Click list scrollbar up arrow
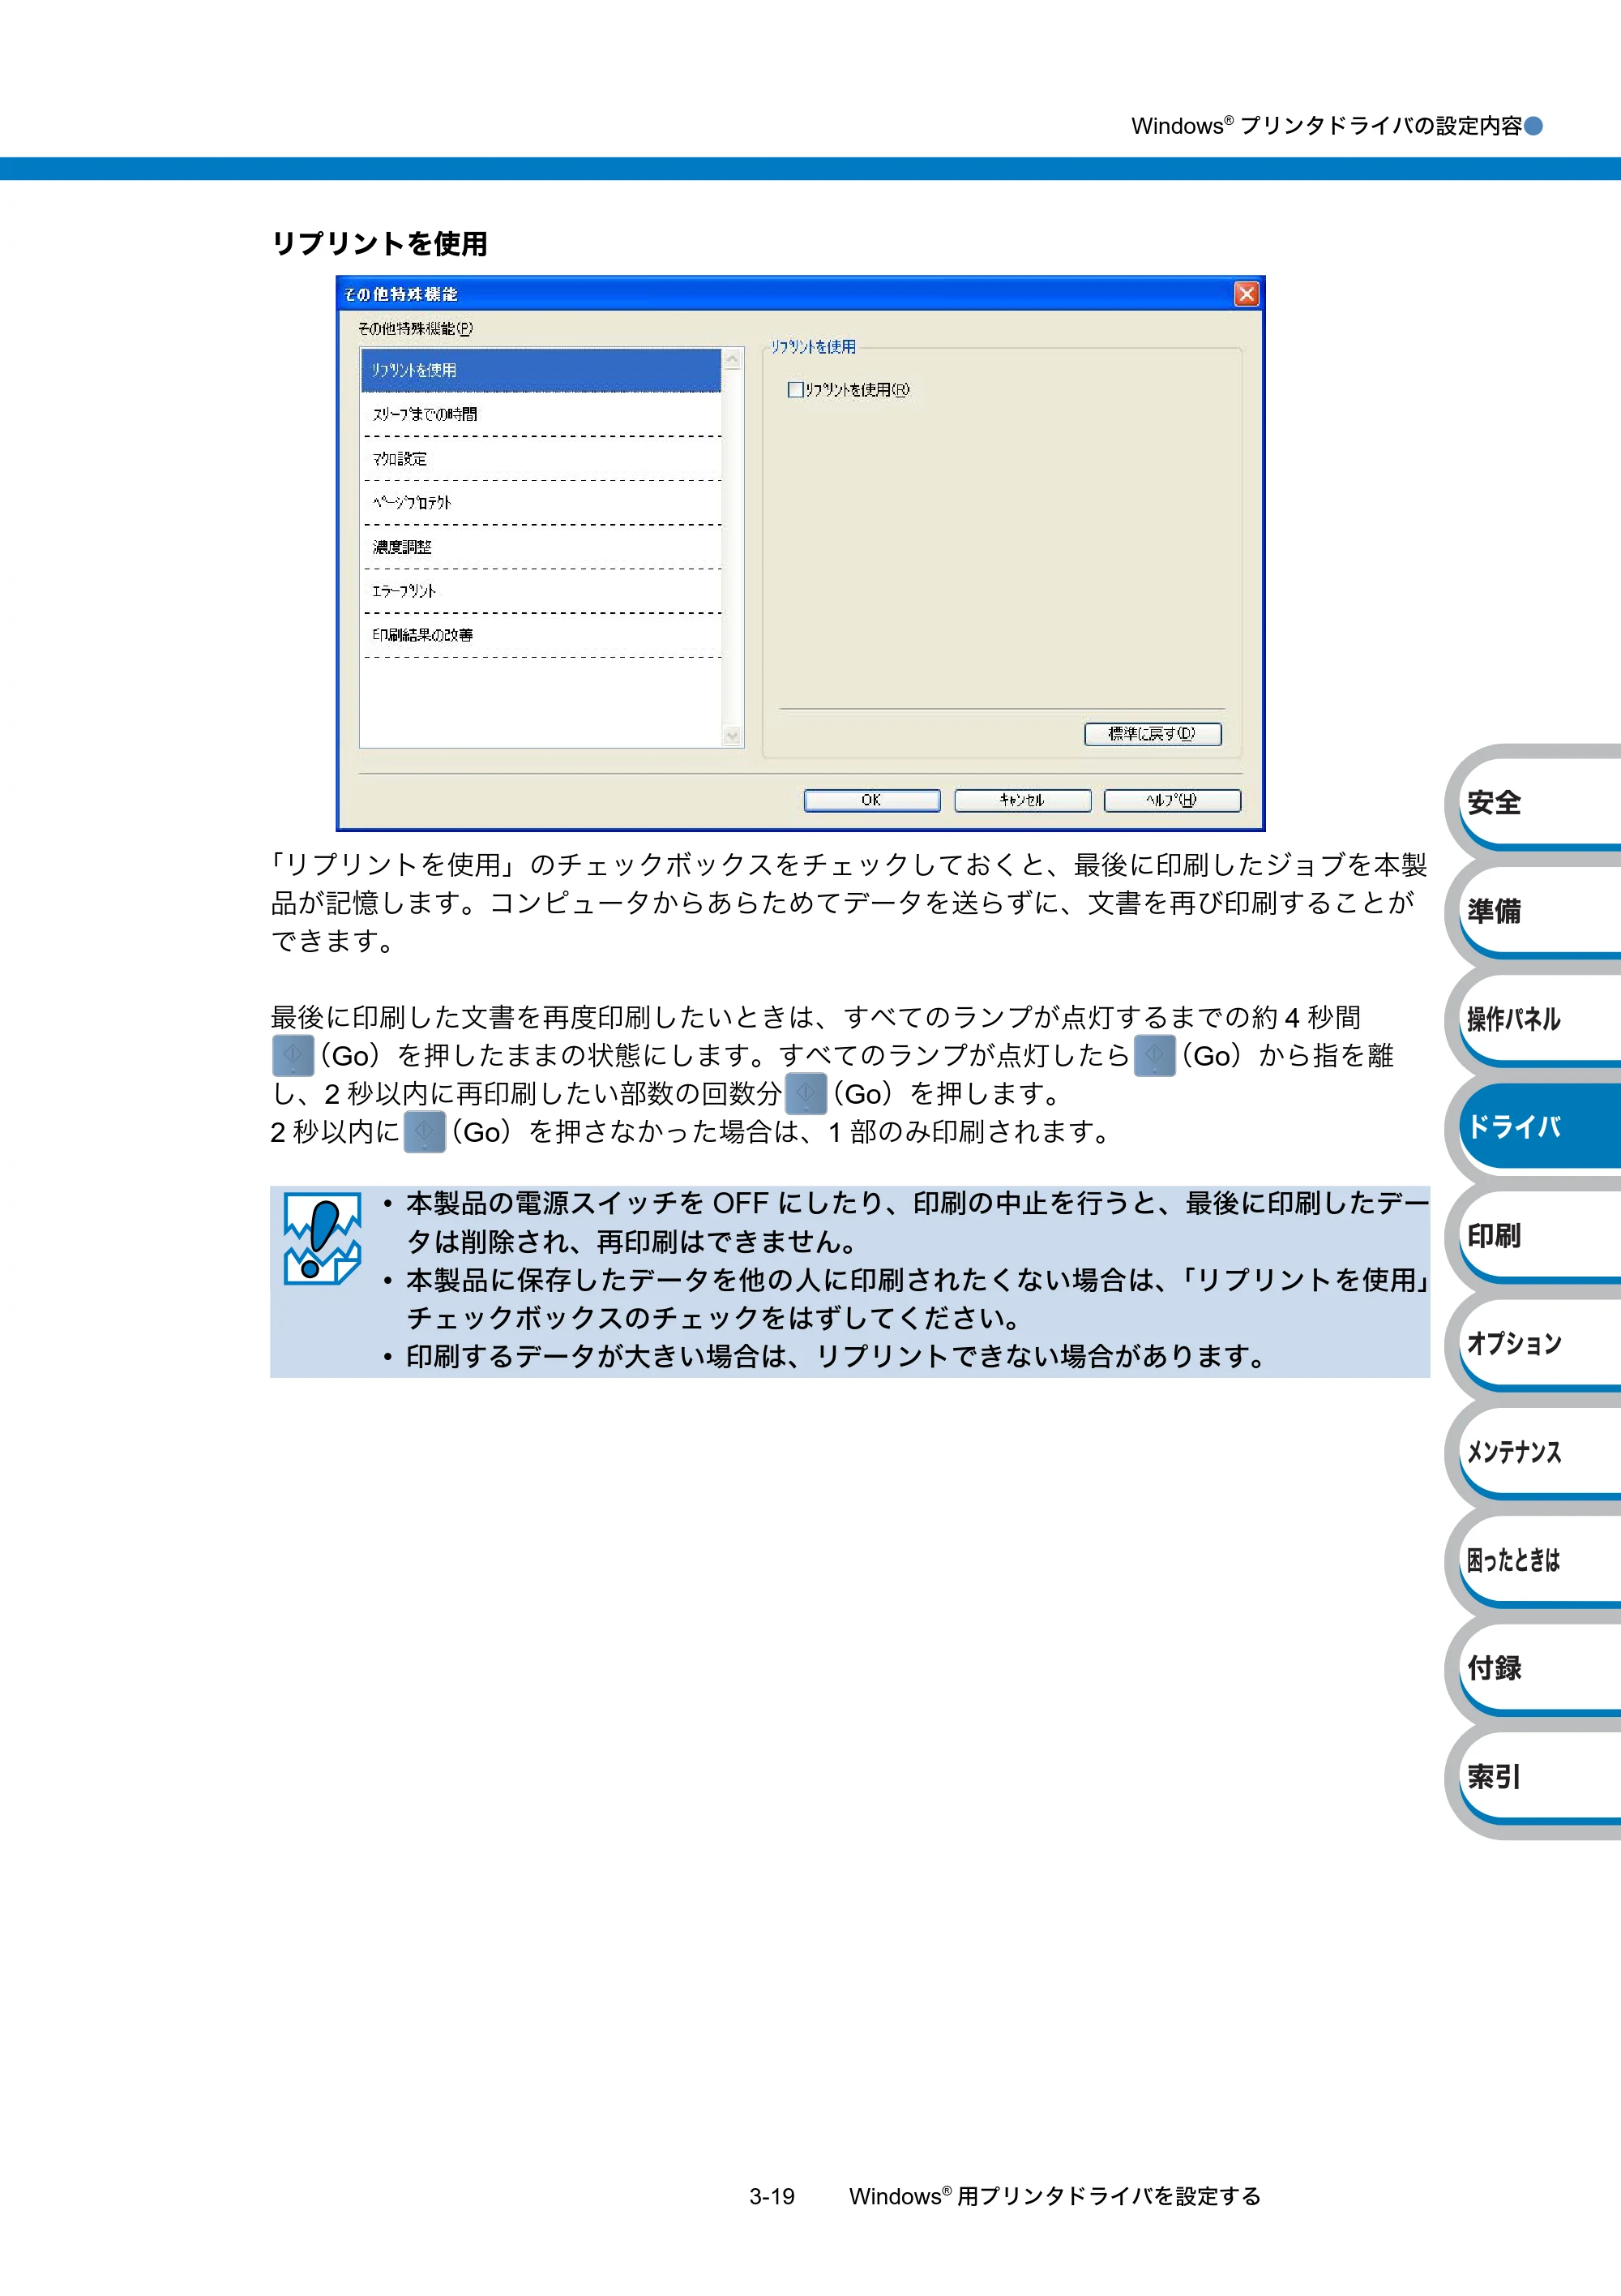Image resolution: width=1621 pixels, height=2296 pixels. [733, 359]
